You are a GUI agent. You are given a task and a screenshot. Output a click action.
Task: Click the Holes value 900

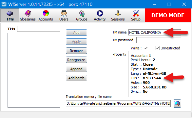point(146,83)
